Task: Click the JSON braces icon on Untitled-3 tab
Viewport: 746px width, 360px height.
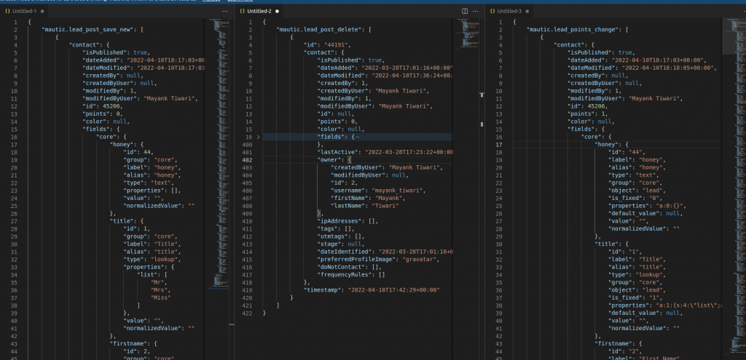Action: click(x=492, y=11)
